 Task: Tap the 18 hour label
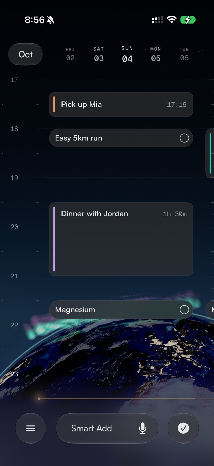(14, 129)
